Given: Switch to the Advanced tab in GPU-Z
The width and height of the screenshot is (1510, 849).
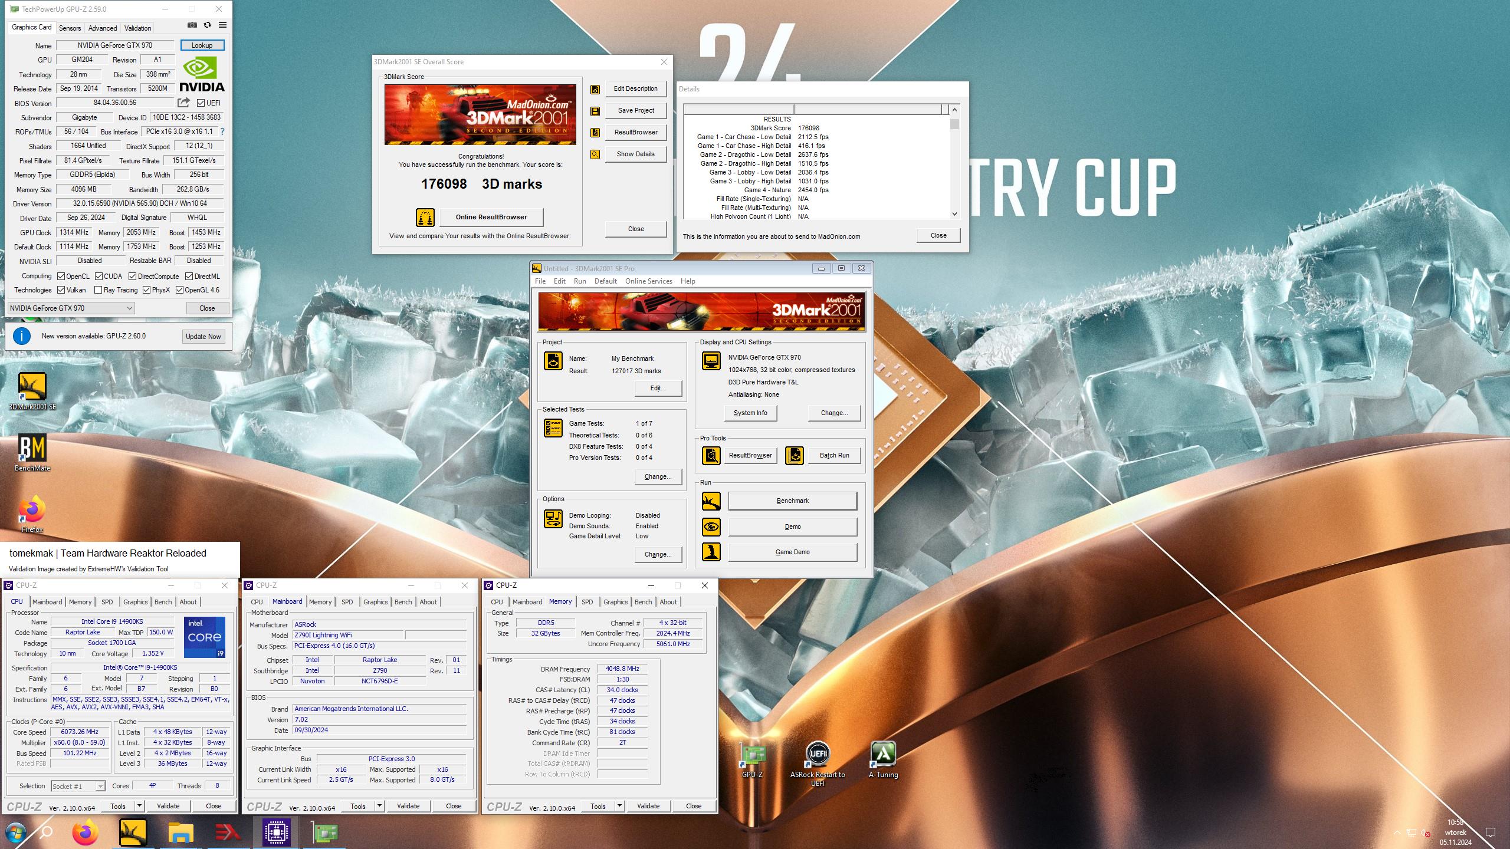Looking at the screenshot, I should pyautogui.click(x=103, y=28).
